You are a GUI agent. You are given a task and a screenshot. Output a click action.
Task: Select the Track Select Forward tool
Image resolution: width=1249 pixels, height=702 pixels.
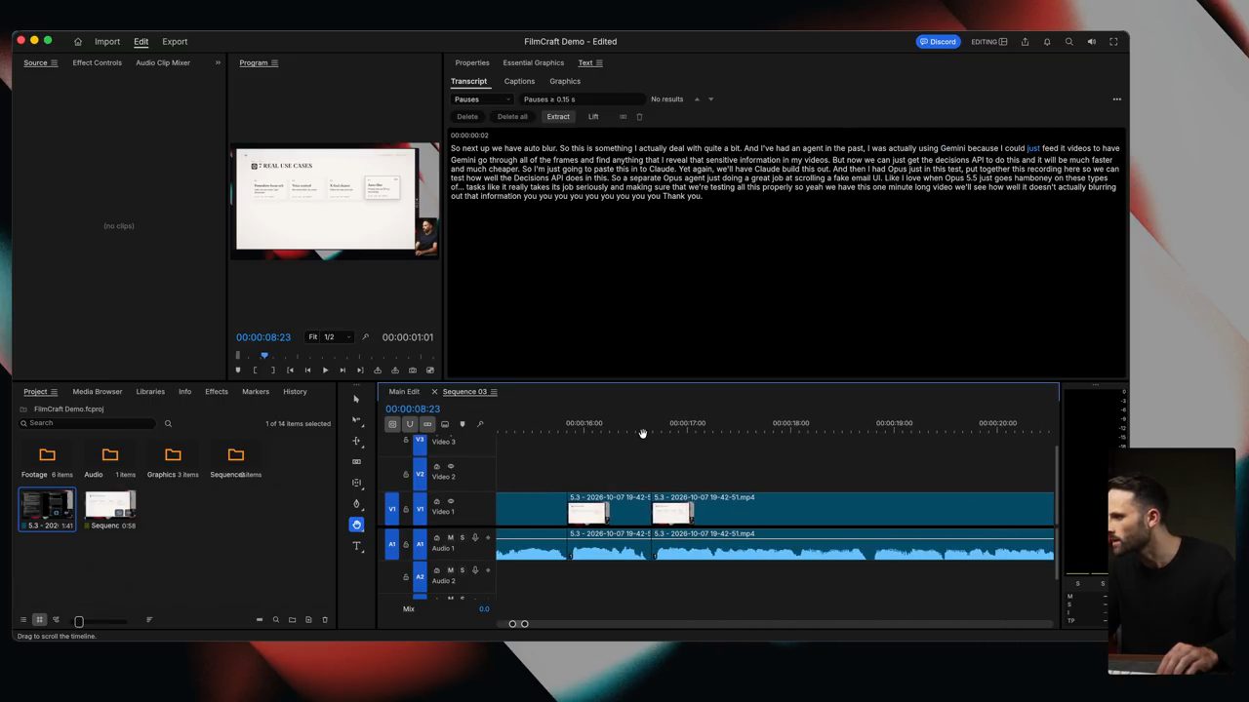pos(356,419)
